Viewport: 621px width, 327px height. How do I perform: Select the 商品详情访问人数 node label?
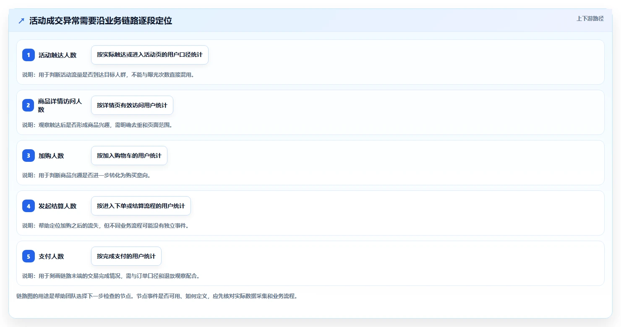pyautogui.click(x=60, y=105)
